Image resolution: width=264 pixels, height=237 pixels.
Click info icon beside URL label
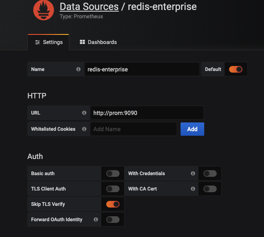[x=84, y=113]
